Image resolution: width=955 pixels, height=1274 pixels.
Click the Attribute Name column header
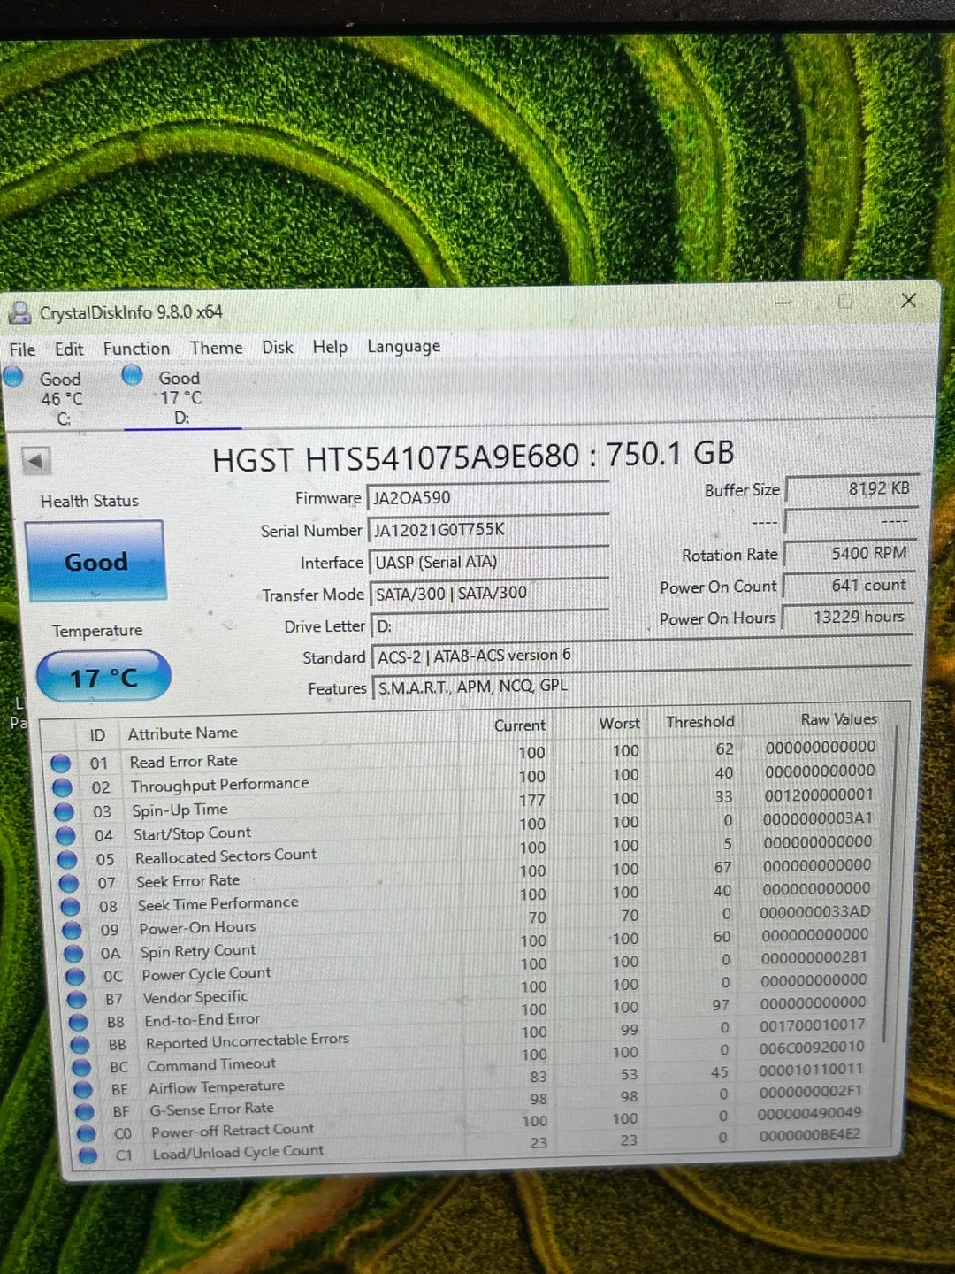[182, 733]
